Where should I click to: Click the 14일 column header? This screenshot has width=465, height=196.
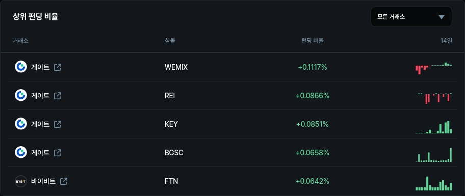446,41
